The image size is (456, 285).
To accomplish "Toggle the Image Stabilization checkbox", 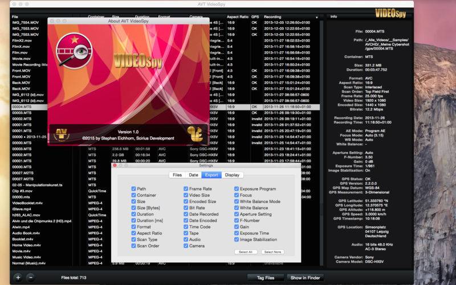I will (237, 239).
